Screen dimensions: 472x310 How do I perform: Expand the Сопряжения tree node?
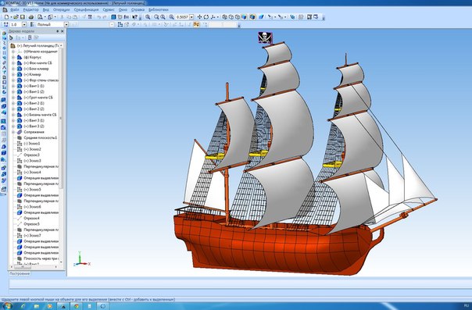(13, 132)
